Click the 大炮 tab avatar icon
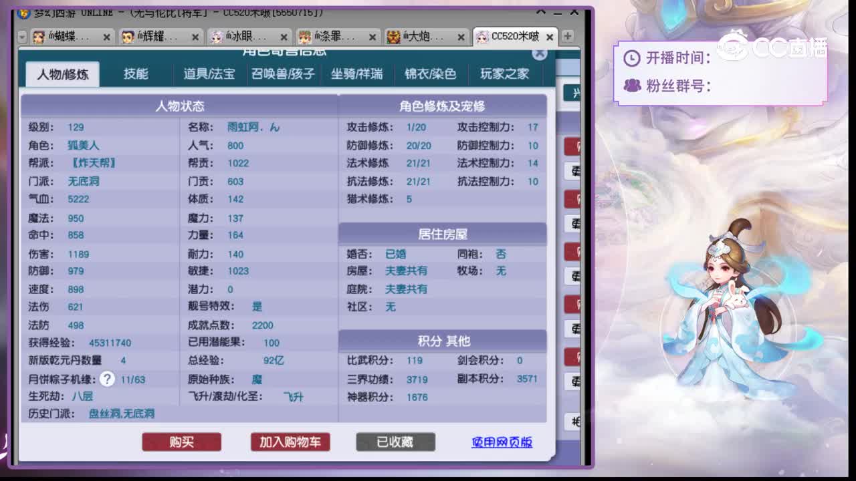 [x=393, y=37]
